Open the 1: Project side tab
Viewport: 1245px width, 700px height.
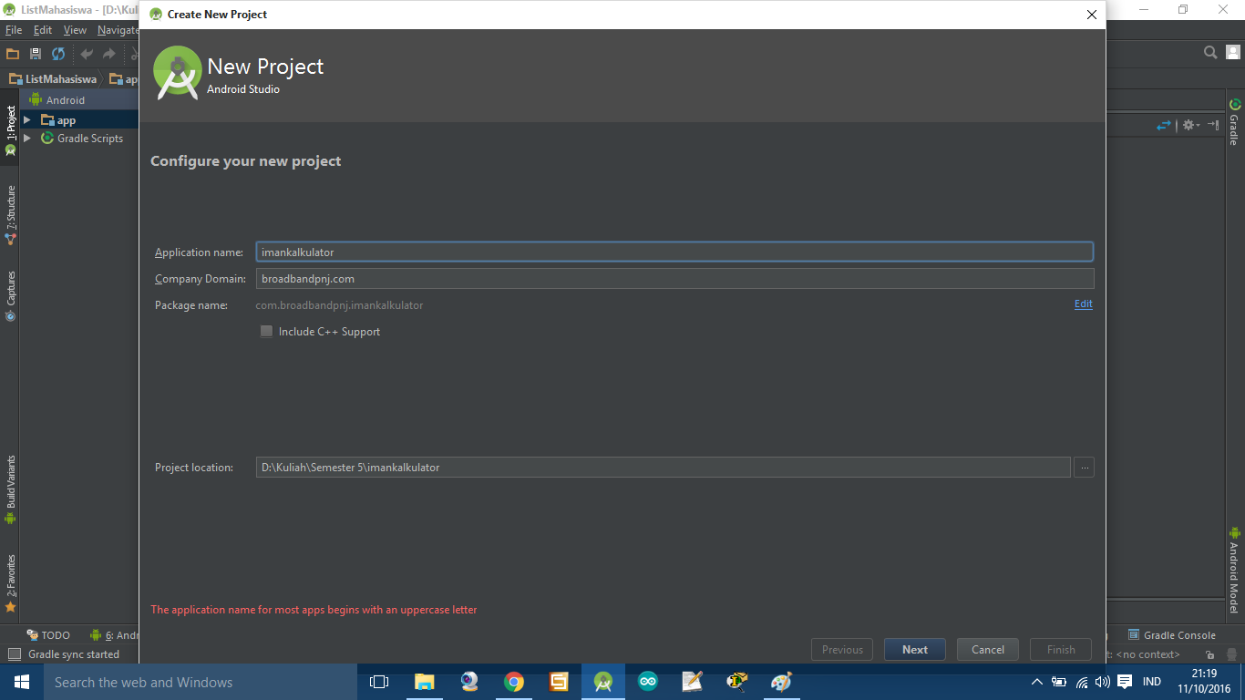coord(10,129)
